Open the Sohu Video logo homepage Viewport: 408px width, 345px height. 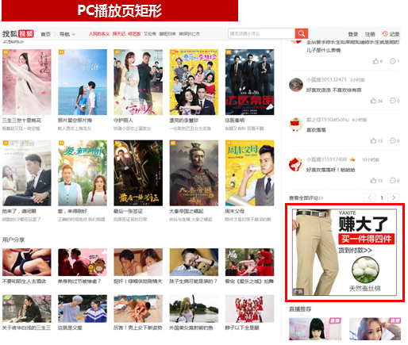18,34
